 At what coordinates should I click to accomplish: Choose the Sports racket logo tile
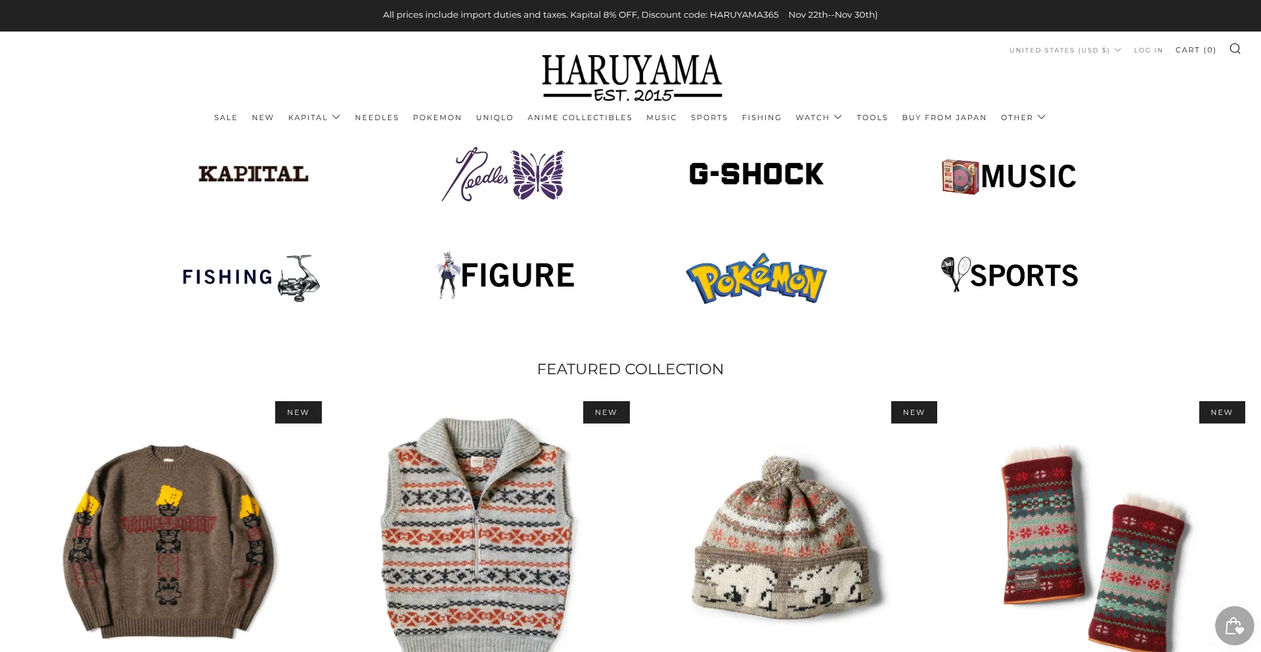[x=1009, y=274]
